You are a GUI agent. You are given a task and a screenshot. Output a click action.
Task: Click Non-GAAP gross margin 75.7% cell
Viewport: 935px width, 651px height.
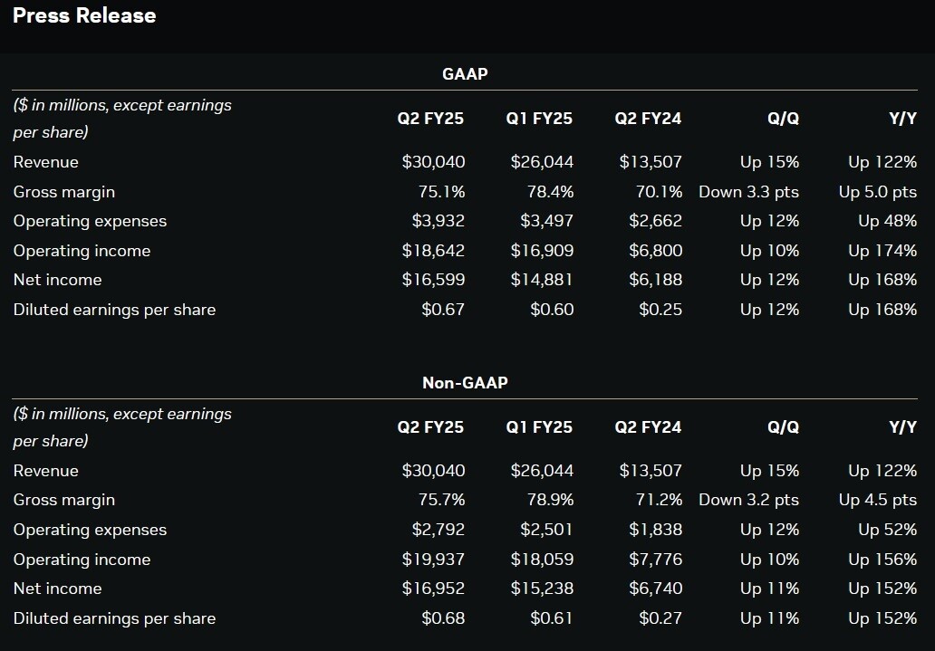click(x=443, y=500)
